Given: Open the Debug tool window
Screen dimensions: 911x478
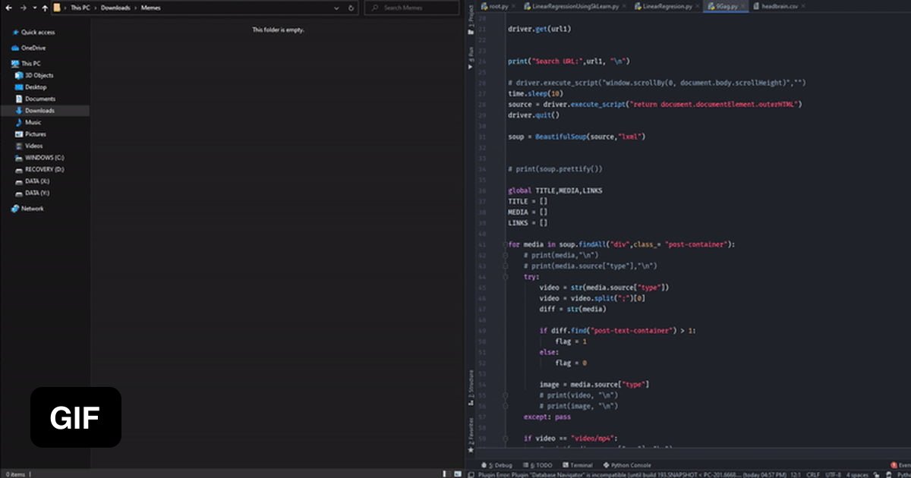Looking at the screenshot, I should click(x=500, y=465).
